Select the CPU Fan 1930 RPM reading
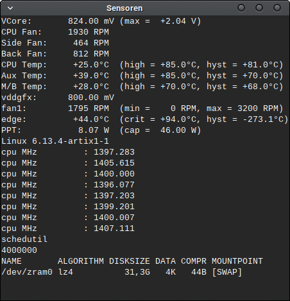Image resolution: width=290 pixels, height=301 pixels. pos(89,32)
